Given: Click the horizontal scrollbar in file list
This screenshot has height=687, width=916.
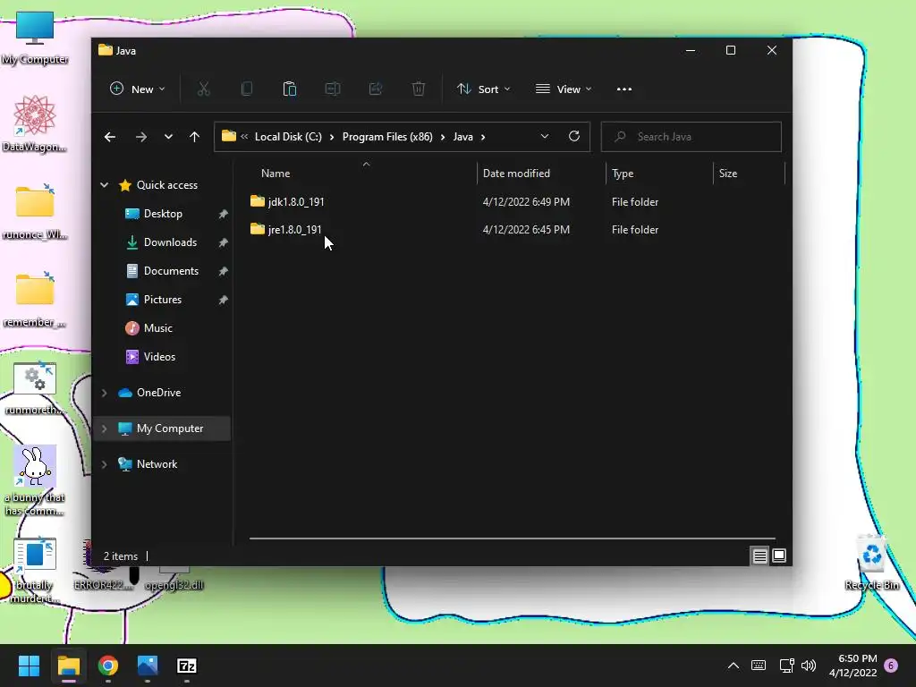Looking at the screenshot, I should pyautogui.click(x=513, y=538).
